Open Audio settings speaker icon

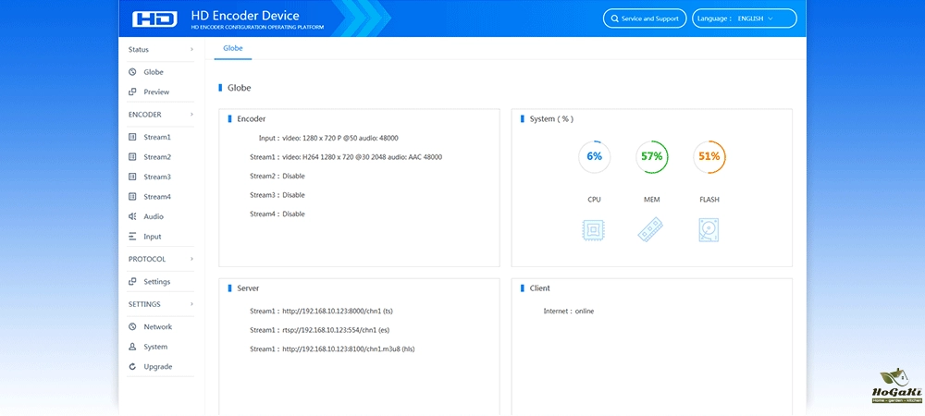[133, 216]
